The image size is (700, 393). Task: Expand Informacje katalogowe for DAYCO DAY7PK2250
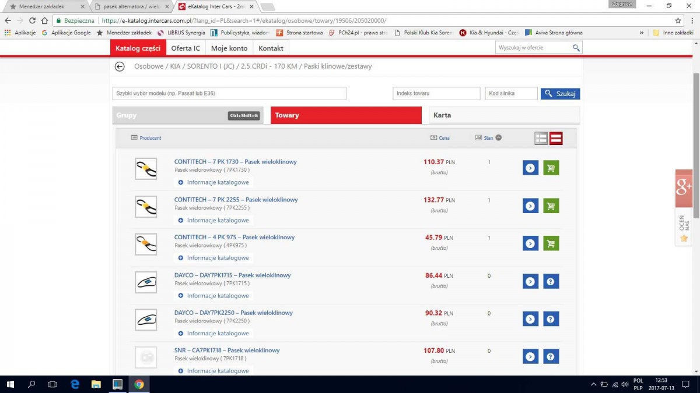(x=214, y=333)
